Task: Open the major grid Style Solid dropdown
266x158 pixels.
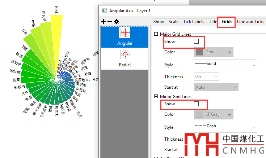Action: (225, 65)
